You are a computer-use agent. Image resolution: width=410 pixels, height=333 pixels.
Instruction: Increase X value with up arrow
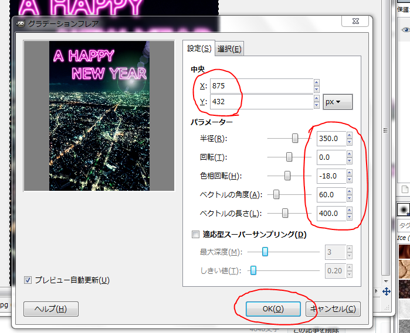(317, 83)
